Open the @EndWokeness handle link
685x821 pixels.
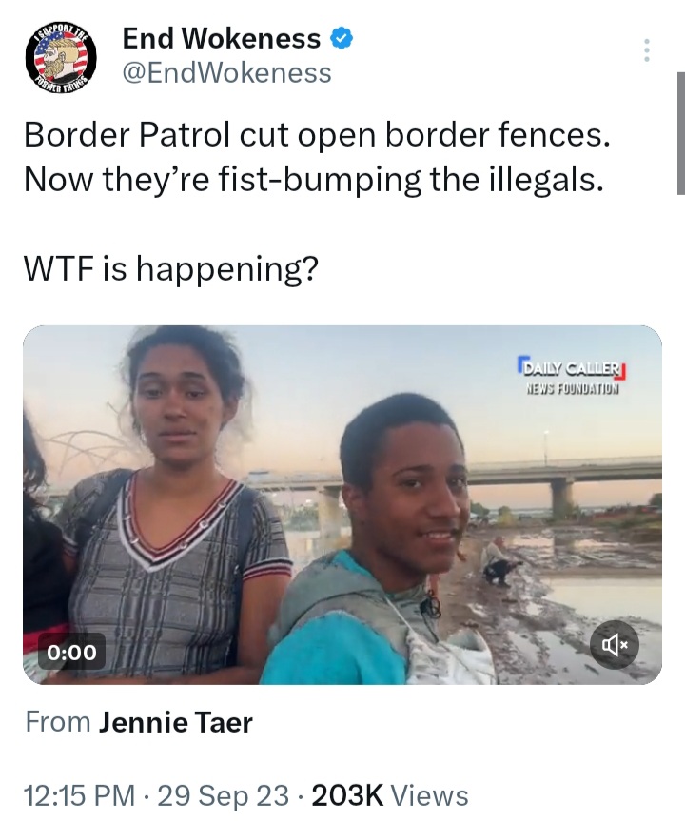(226, 73)
